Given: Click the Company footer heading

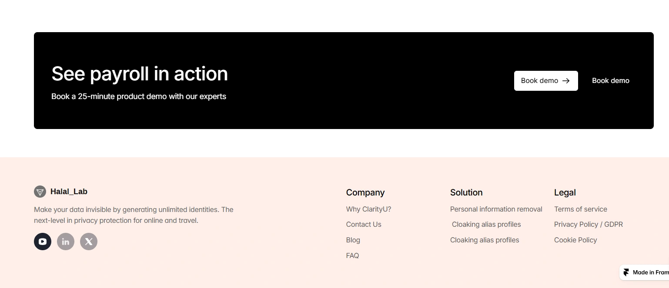Looking at the screenshot, I should tap(365, 192).
